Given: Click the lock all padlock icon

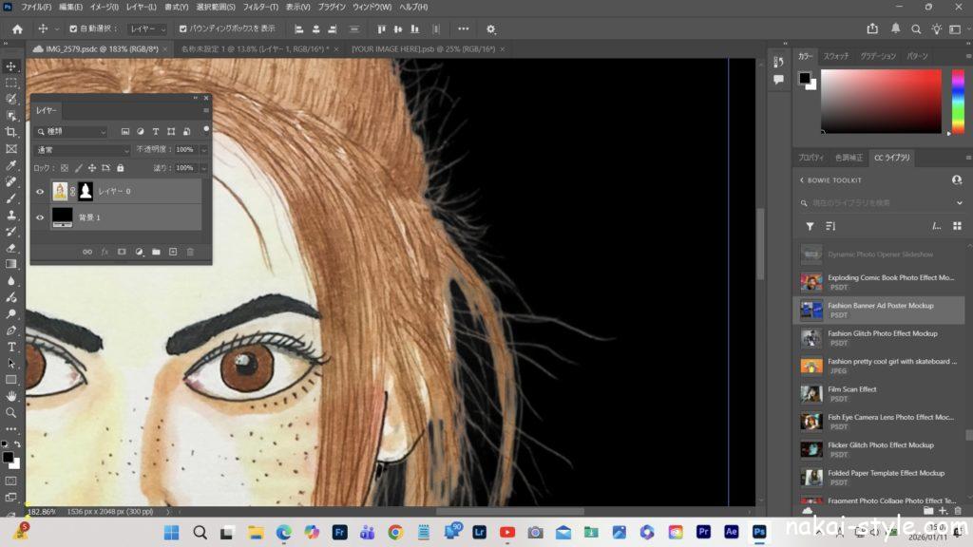Looking at the screenshot, I should coord(121,168).
